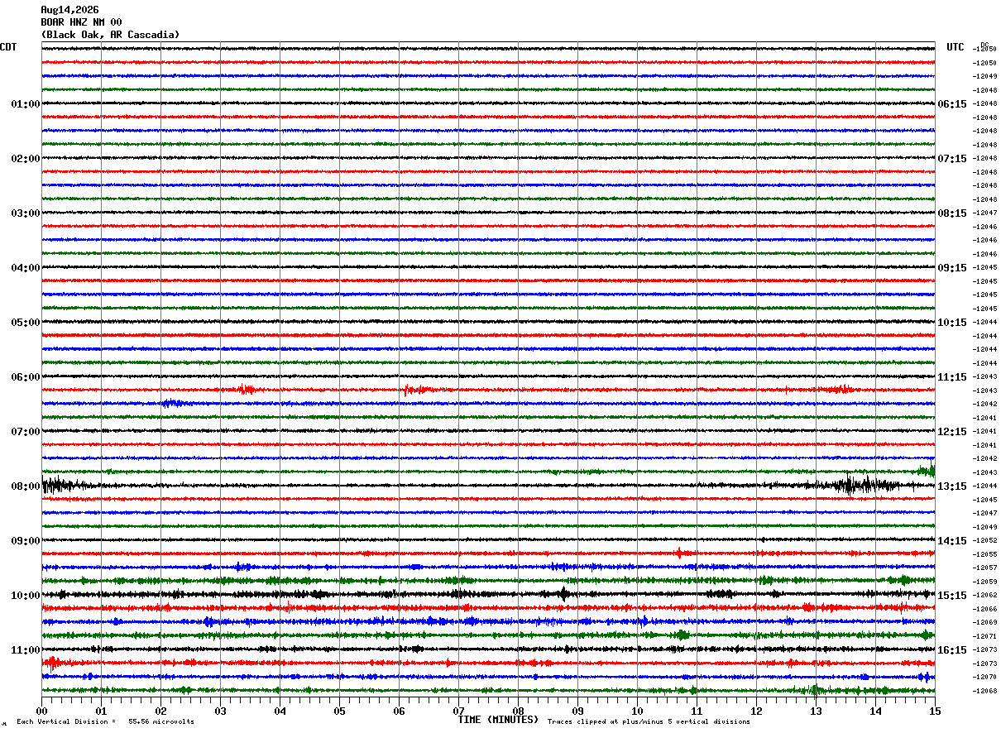Click the "08" minute axis label
The width and height of the screenshot is (1001, 733).
tap(518, 711)
